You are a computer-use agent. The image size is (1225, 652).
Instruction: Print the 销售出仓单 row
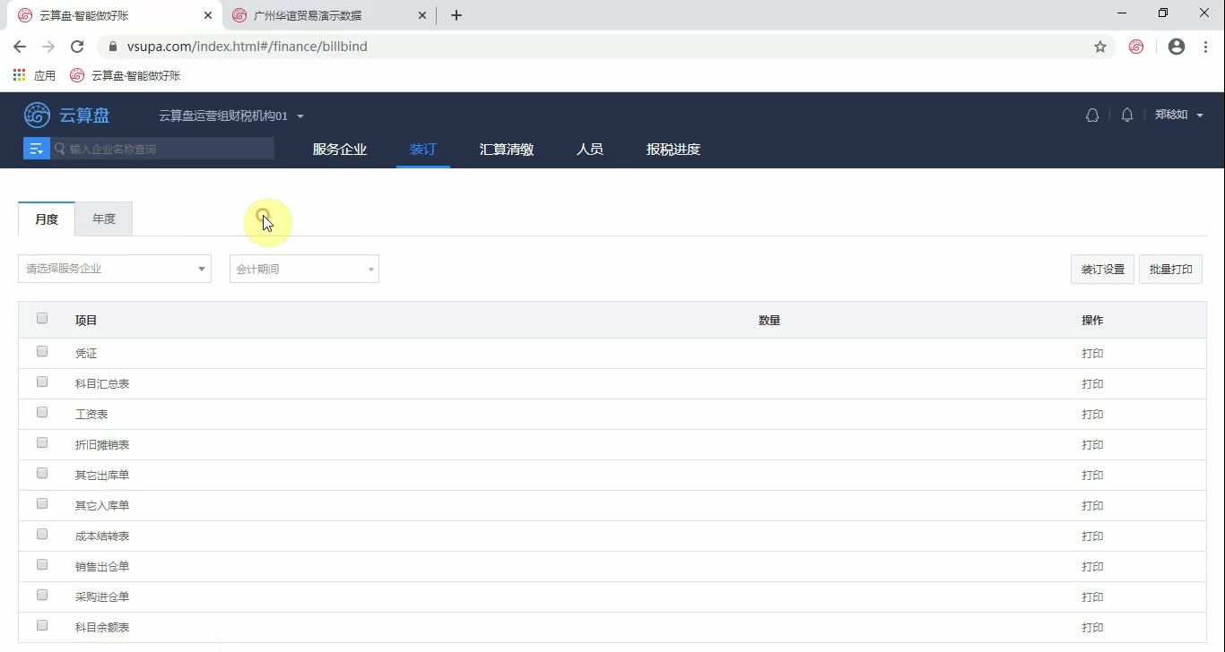pos(1092,567)
